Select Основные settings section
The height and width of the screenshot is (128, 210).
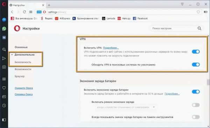[21, 47]
